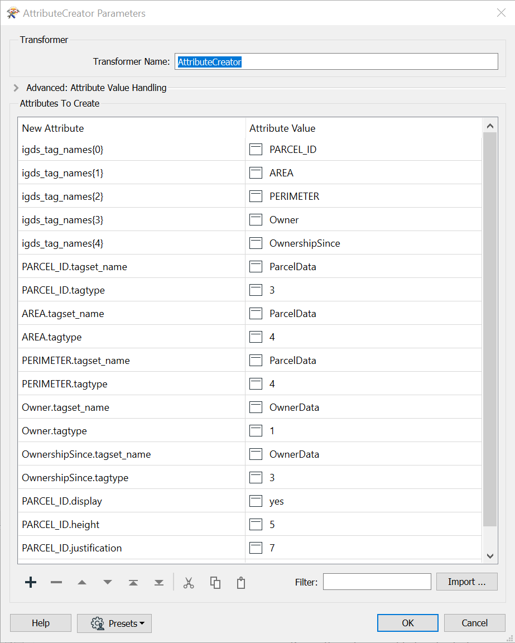The height and width of the screenshot is (643, 515).
Task: Open the Presets dropdown
Action: point(114,623)
